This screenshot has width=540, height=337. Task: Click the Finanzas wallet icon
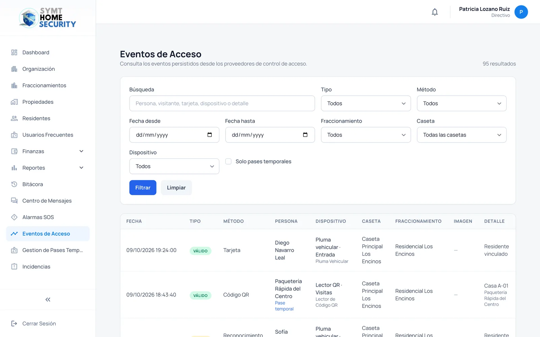[14, 152]
